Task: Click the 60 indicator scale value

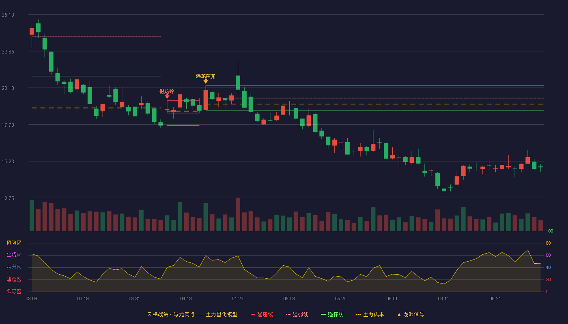Action: click(x=549, y=255)
